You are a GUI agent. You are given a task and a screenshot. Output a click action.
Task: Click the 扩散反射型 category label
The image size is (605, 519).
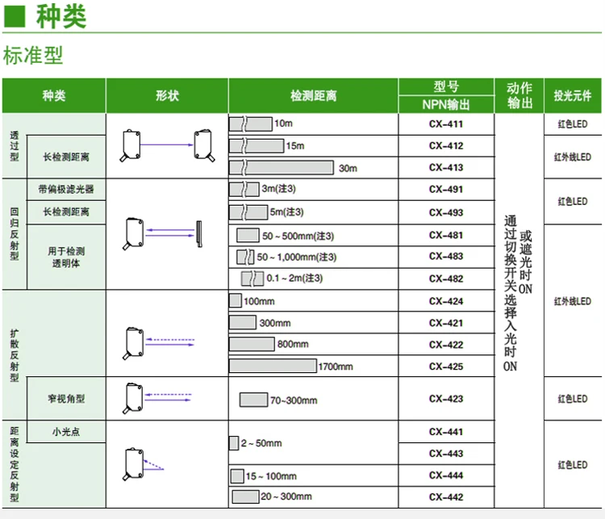point(15,356)
